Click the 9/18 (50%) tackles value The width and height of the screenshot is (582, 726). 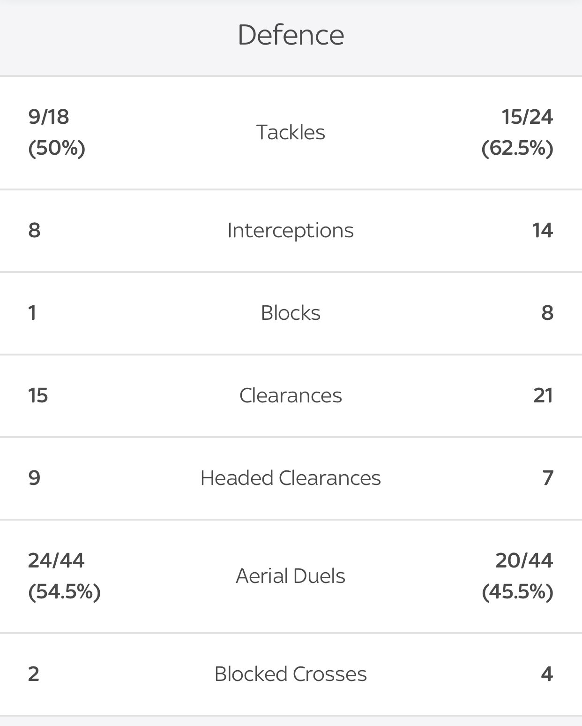pyautogui.click(x=57, y=132)
